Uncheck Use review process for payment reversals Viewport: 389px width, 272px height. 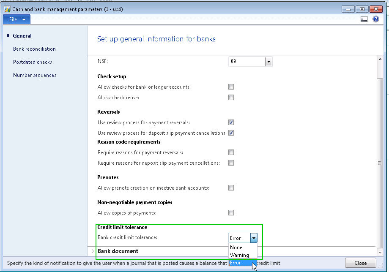(x=231, y=122)
